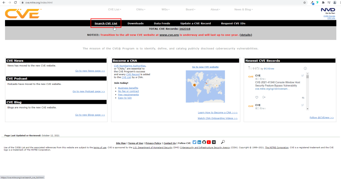Expand the CNAs dropdown menu
341x179 pixels.
(x=141, y=9)
